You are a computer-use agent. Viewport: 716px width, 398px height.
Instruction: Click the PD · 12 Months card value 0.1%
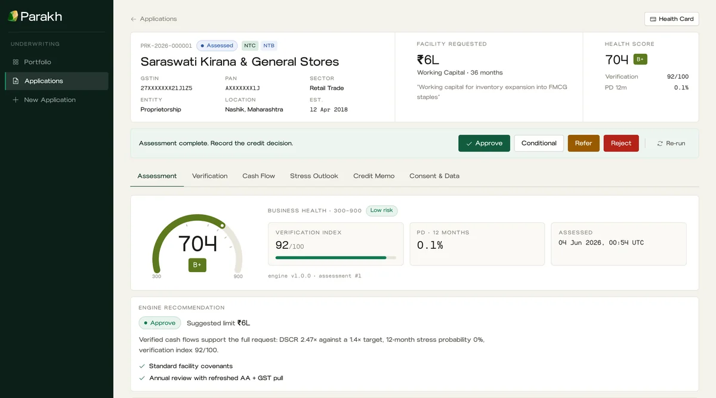[x=430, y=245]
